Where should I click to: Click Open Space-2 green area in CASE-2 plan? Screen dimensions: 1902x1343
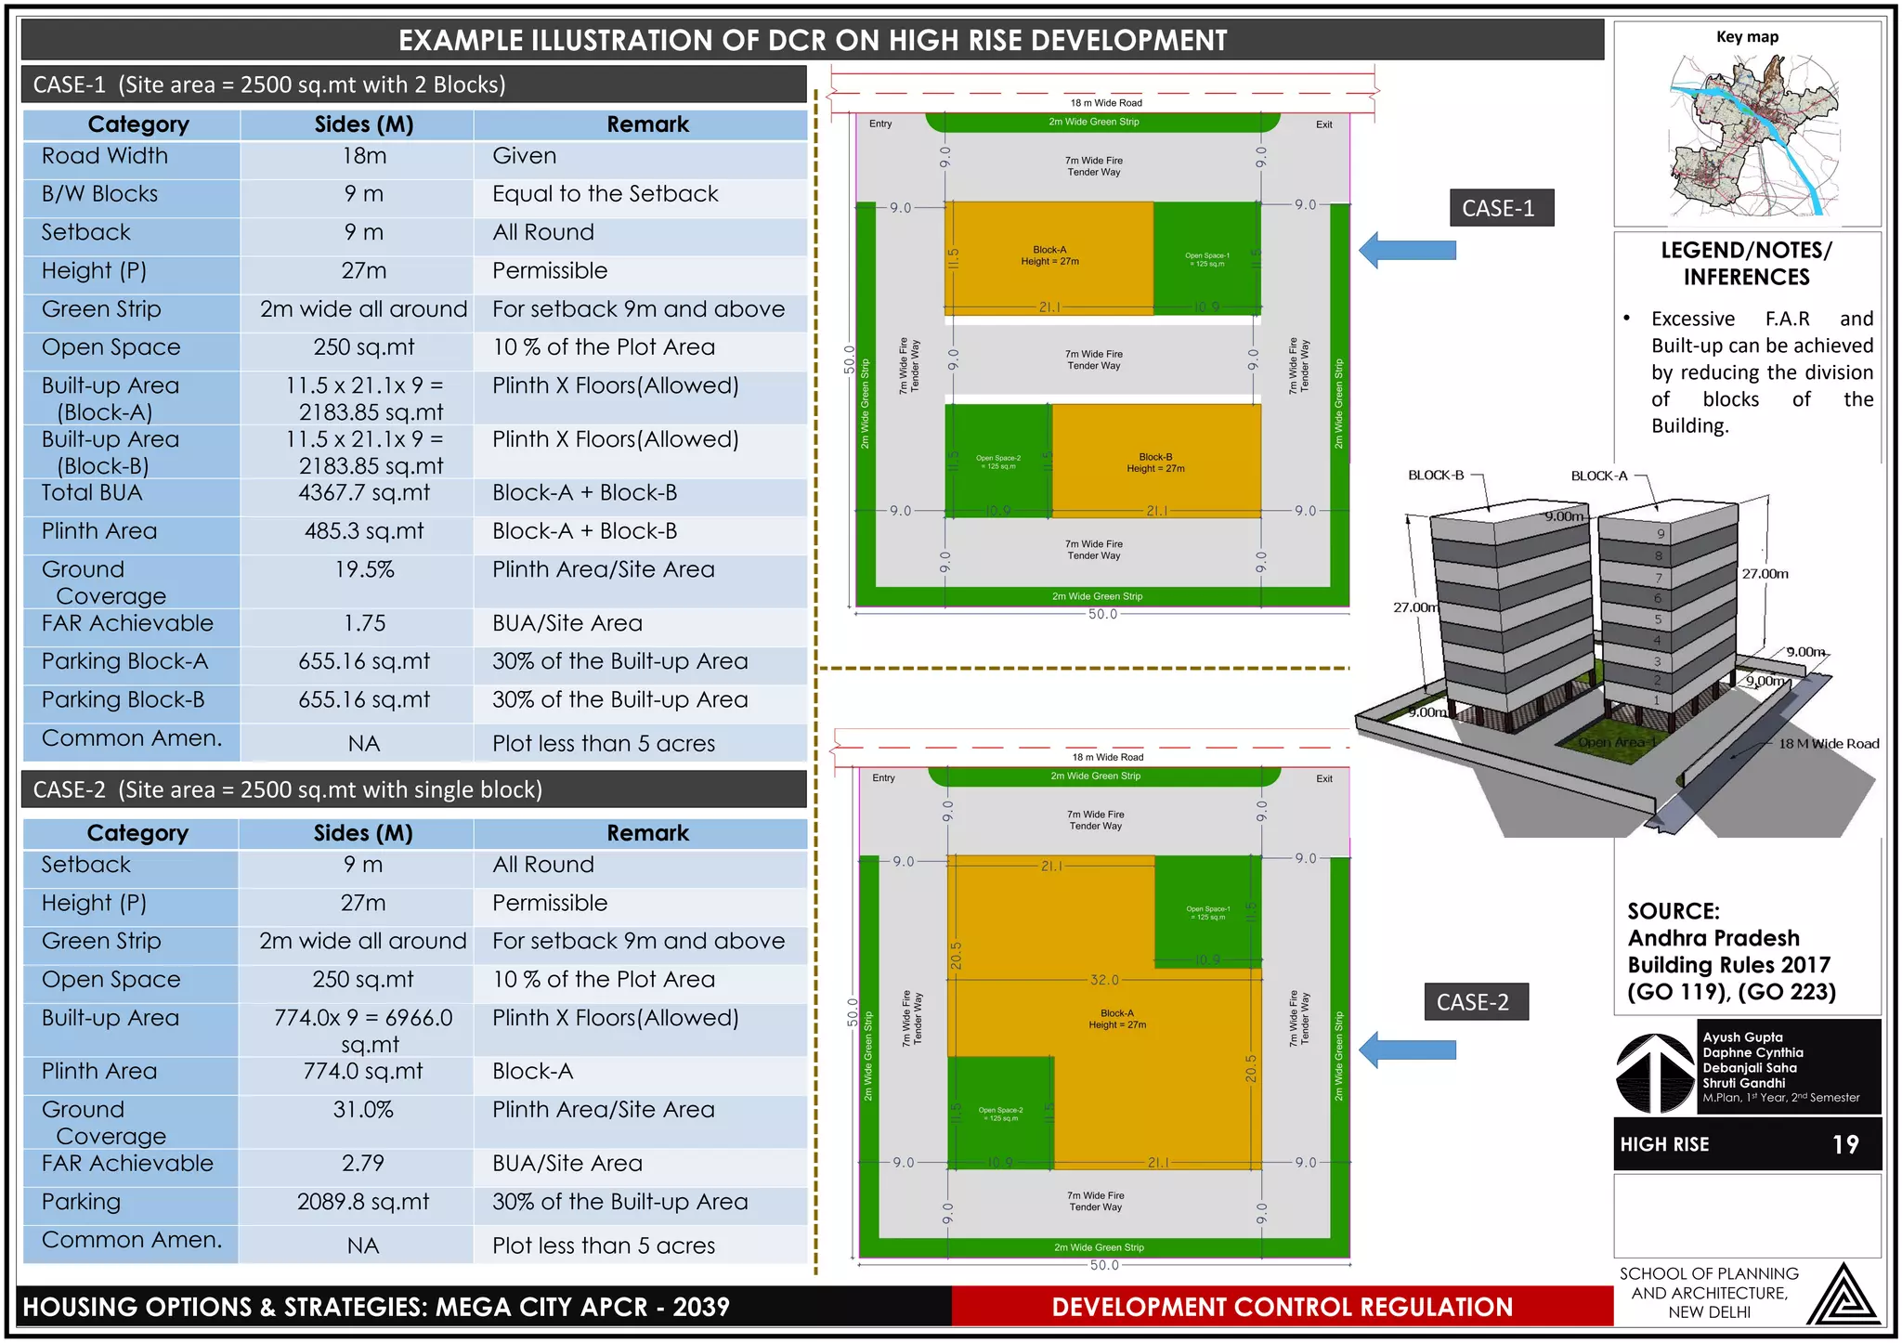(x=1000, y=1112)
